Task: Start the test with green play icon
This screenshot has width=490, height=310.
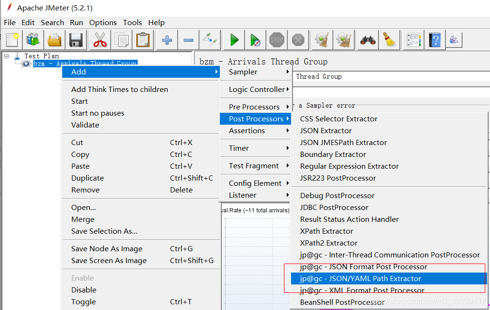Action: tap(234, 40)
